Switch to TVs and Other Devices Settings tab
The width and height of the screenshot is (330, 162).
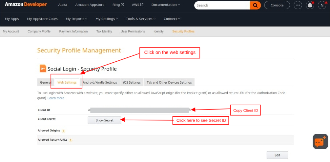click(169, 82)
